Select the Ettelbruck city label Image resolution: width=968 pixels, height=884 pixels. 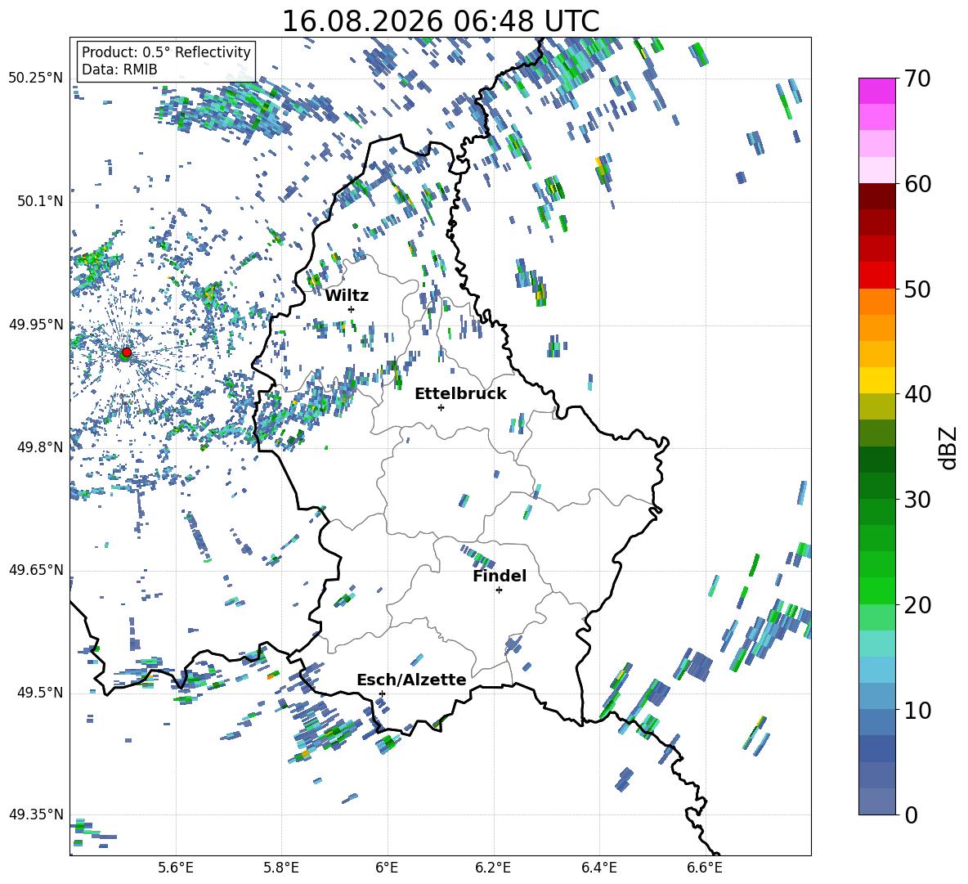460,393
